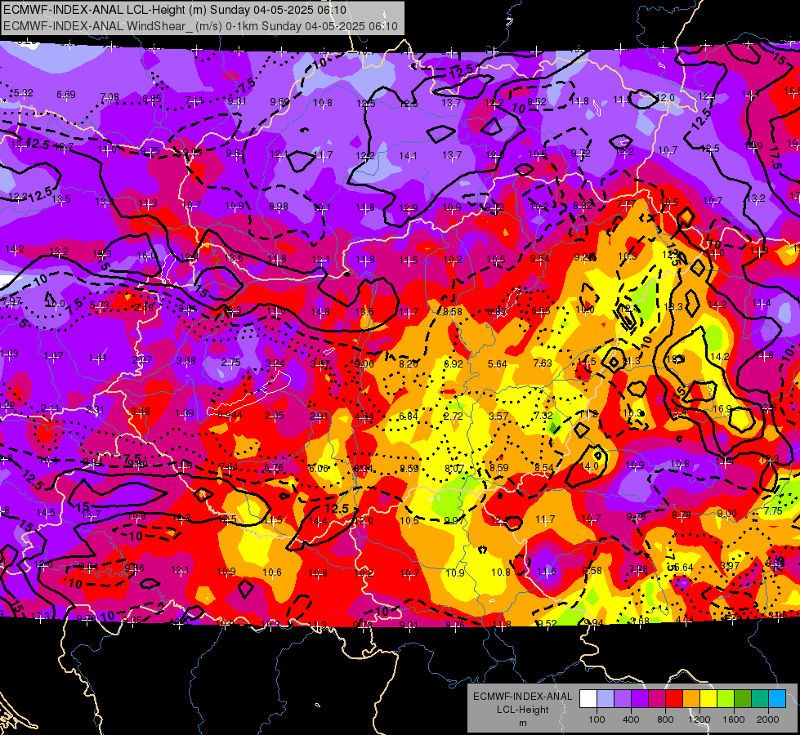Click the wind shear value 7.75
The height and width of the screenshot is (735, 800).
point(774,511)
